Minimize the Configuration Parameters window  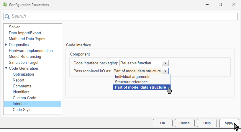pyautogui.click(x=207, y=5)
